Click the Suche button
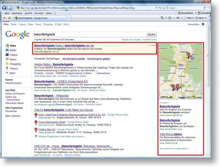The height and width of the screenshot is (167, 220). click(151, 34)
